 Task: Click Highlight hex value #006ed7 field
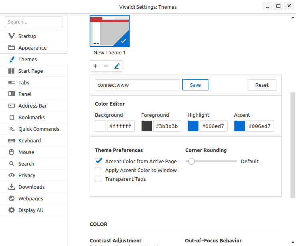pyautogui.click(x=214, y=126)
